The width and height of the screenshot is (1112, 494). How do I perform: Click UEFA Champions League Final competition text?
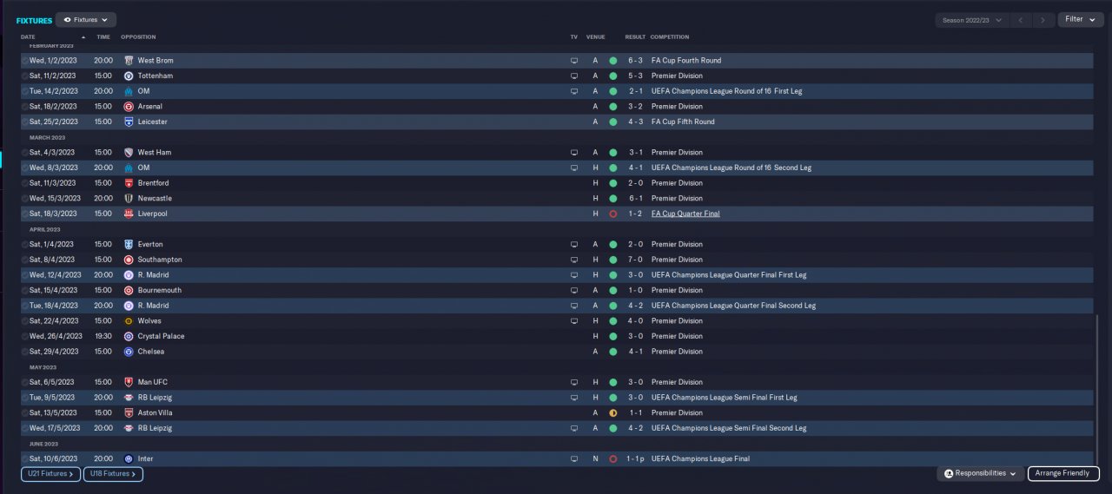pos(700,458)
